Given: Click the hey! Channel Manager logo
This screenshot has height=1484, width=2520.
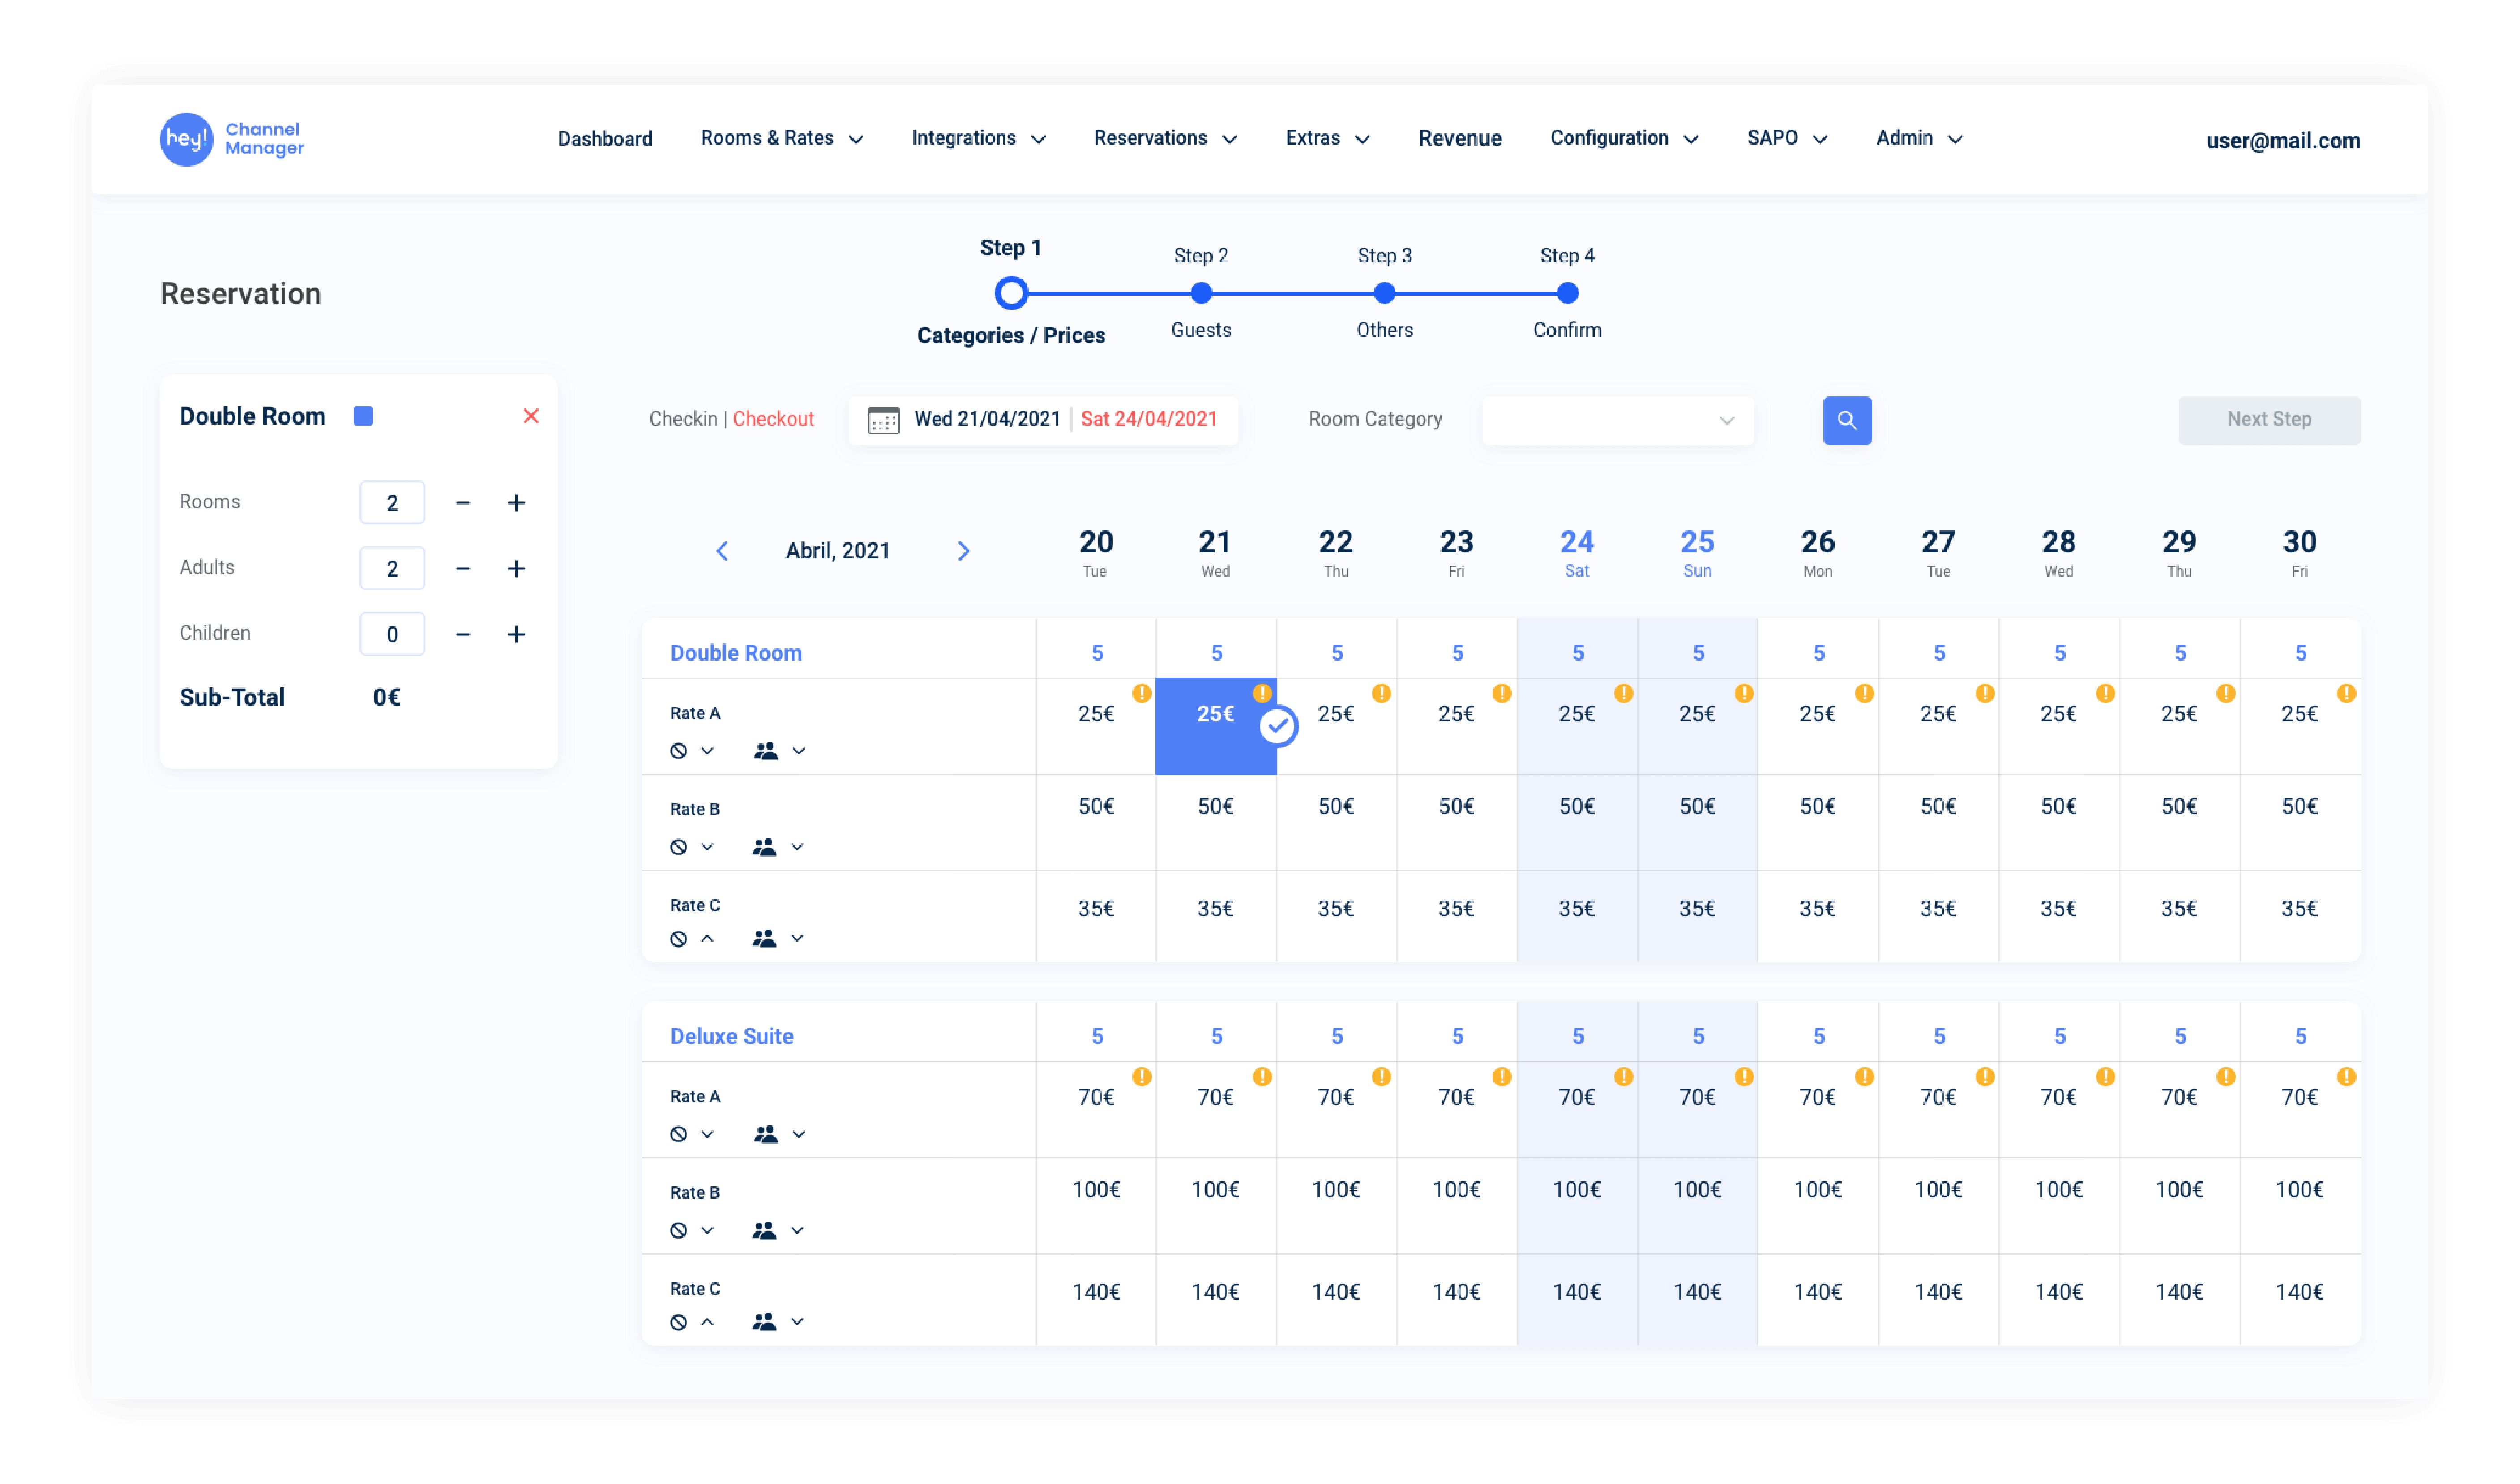Looking at the screenshot, I should pos(232,139).
